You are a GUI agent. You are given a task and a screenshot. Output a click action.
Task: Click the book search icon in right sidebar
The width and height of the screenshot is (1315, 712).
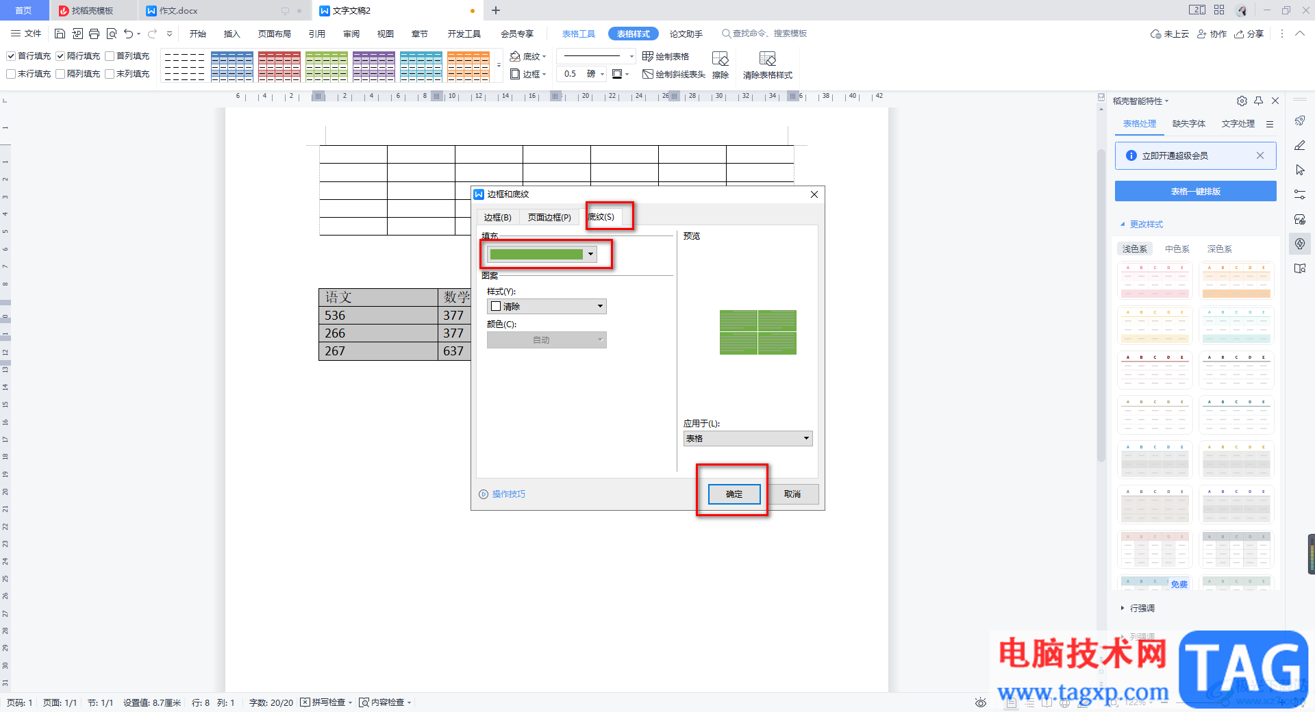(x=1300, y=268)
